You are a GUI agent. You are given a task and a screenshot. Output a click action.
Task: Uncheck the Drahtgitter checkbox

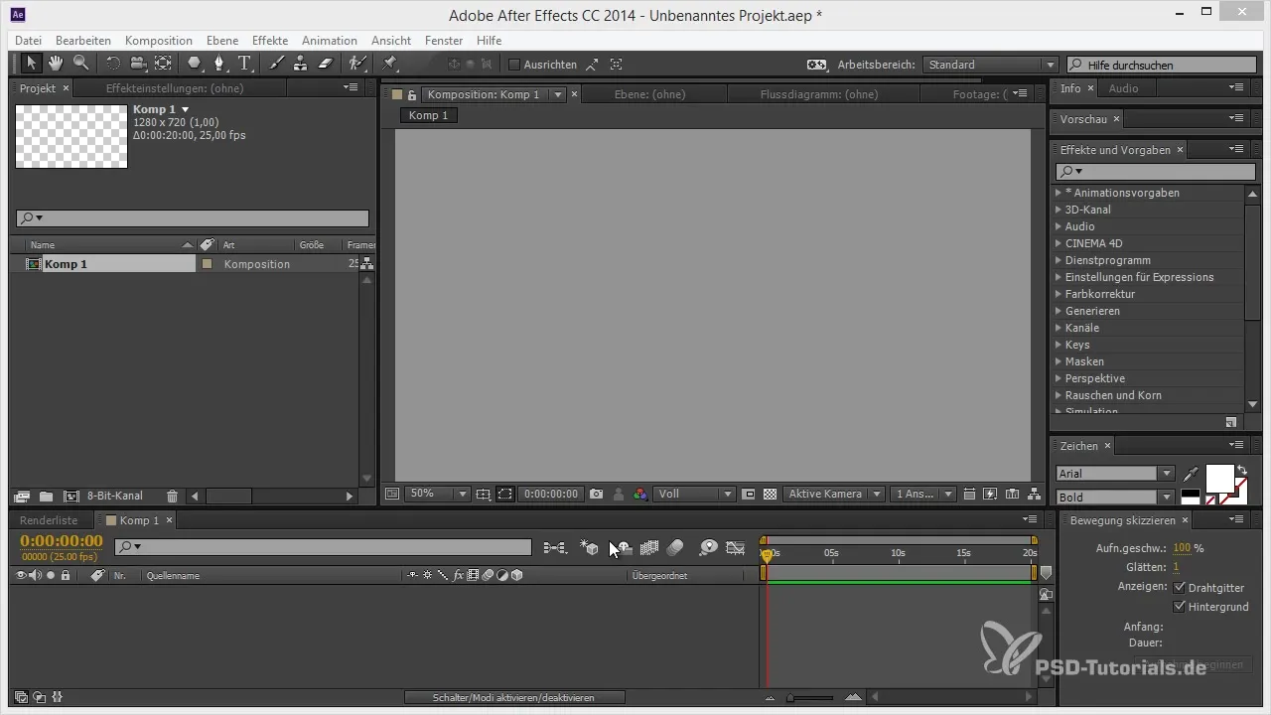tap(1180, 588)
